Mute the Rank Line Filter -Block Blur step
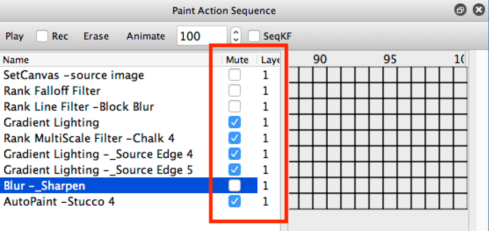This screenshot has width=489, height=231. coord(234,107)
